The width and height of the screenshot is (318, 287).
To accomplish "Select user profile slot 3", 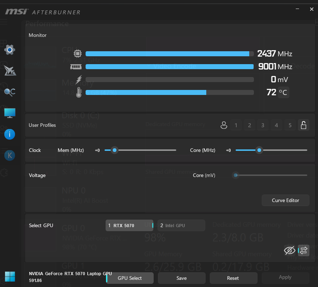I will (262, 125).
